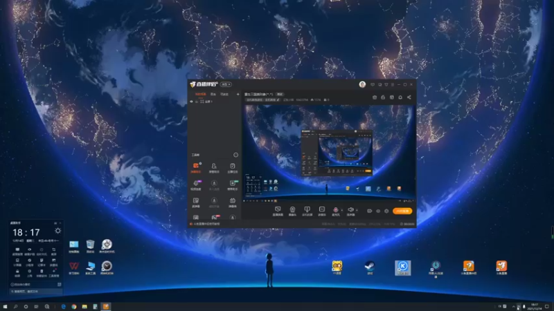Open the toolbox tool with a purple badge
Viewport: 554px width, 311px height.
point(196,185)
